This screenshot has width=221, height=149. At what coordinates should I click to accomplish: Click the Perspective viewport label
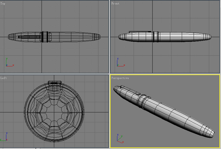click(120, 78)
